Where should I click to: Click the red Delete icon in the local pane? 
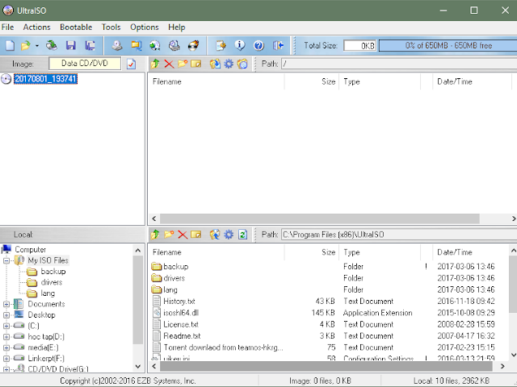[x=183, y=235]
